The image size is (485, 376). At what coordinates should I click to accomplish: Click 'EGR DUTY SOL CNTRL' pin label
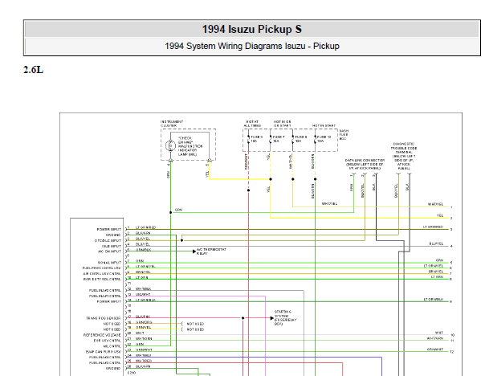(102, 279)
